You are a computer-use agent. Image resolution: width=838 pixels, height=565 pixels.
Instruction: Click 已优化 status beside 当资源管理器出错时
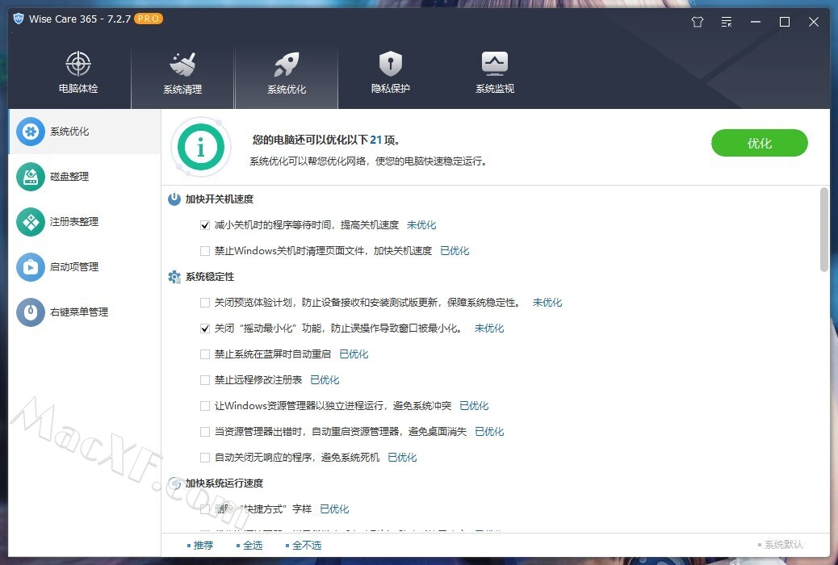coord(489,431)
